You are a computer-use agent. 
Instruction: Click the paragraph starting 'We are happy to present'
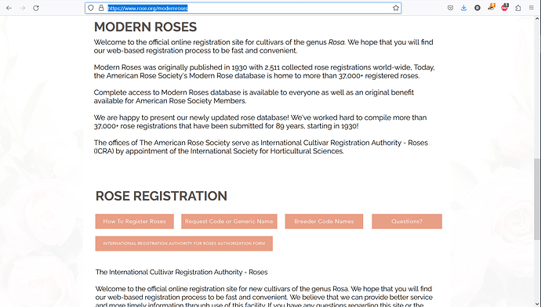[x=260, y=121]
